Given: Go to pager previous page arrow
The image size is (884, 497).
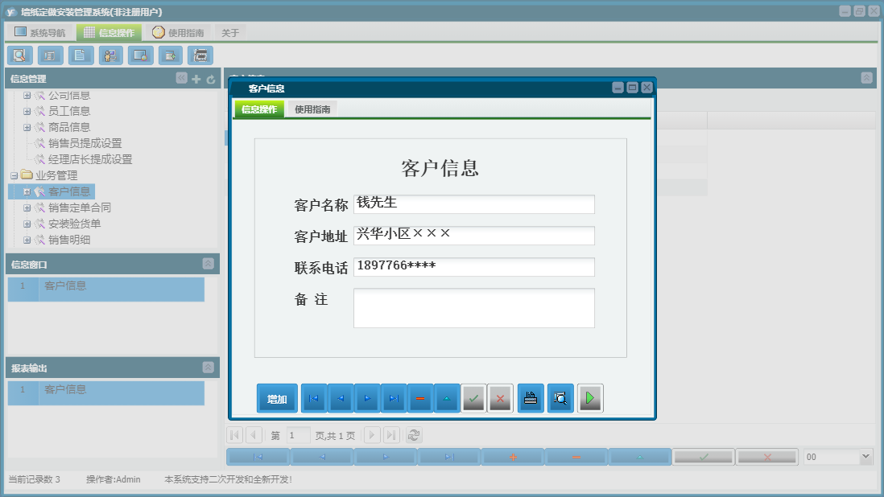Looking at the screenshot, I should click(254, 435).
